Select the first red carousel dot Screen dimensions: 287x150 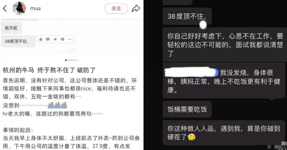(66, 60)
